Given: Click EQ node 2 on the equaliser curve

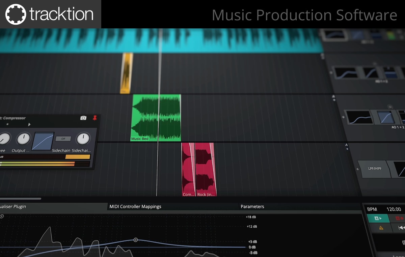Looking at the screenshot, I should click(x=136, y=240).
